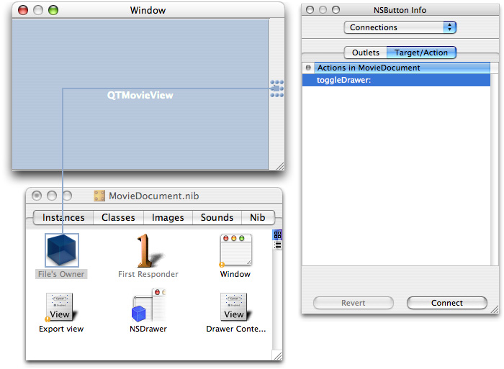Image resolution: width=504 pixels, height=369 pixels.
Task: Click the resize grip of the Window
Action: pos(280,165)
